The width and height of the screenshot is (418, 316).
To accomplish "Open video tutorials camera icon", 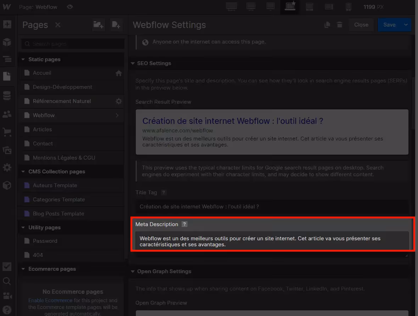I will [x=7, y=295].
